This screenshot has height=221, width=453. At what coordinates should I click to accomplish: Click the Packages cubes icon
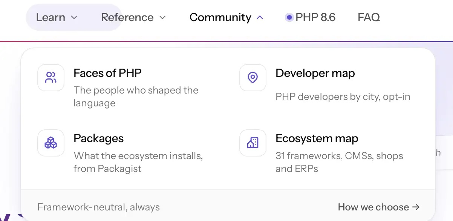point(51,143)
